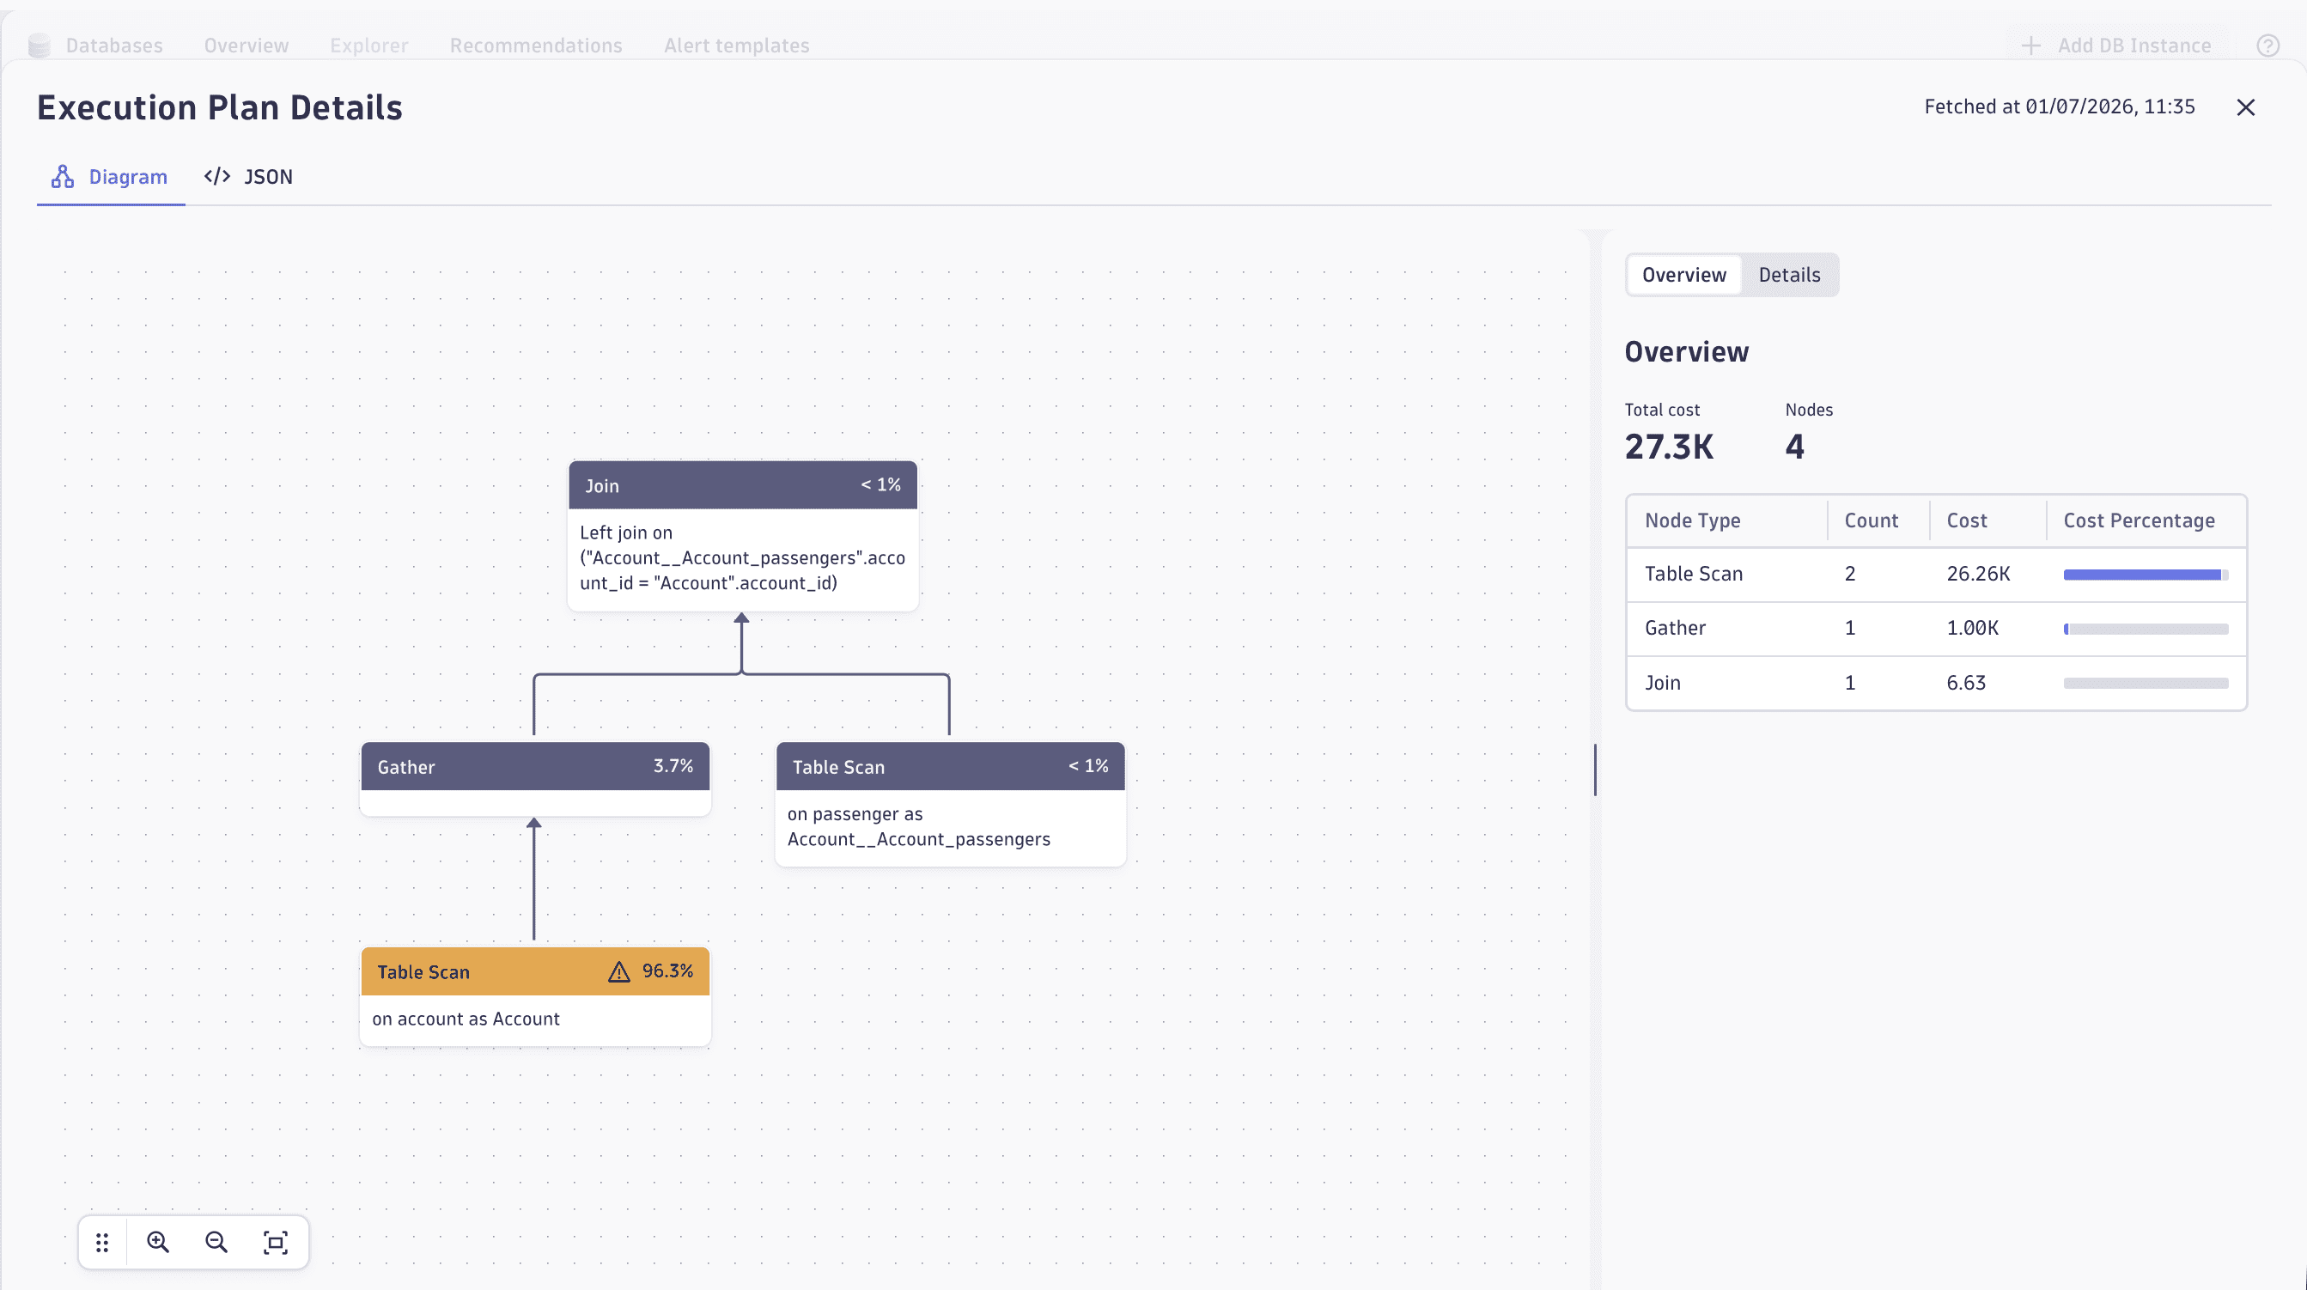Select the Details segment in side panel
The height and width of the screenshot is (1290, 2307).
(1788, 275)
